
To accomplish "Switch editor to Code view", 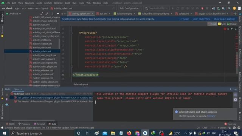I will (x=213, y=24).
